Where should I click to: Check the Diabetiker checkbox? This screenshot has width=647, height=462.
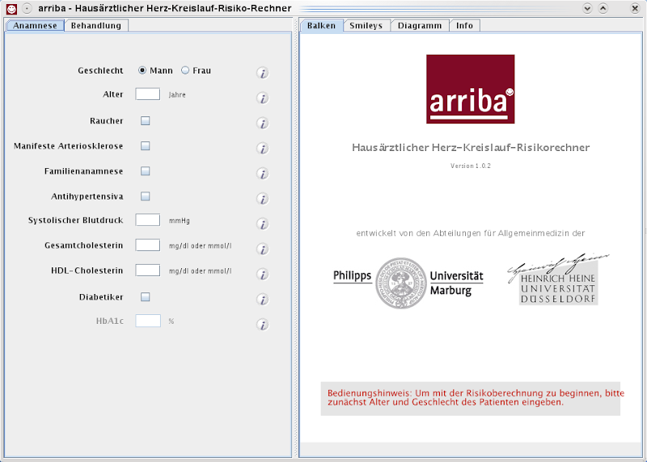point(146,296)
